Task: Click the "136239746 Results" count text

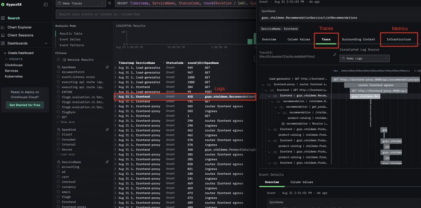Action: (130, 26)
